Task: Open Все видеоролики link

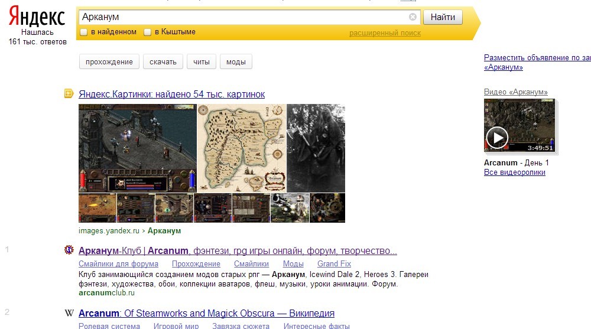Action: point(515,172)
